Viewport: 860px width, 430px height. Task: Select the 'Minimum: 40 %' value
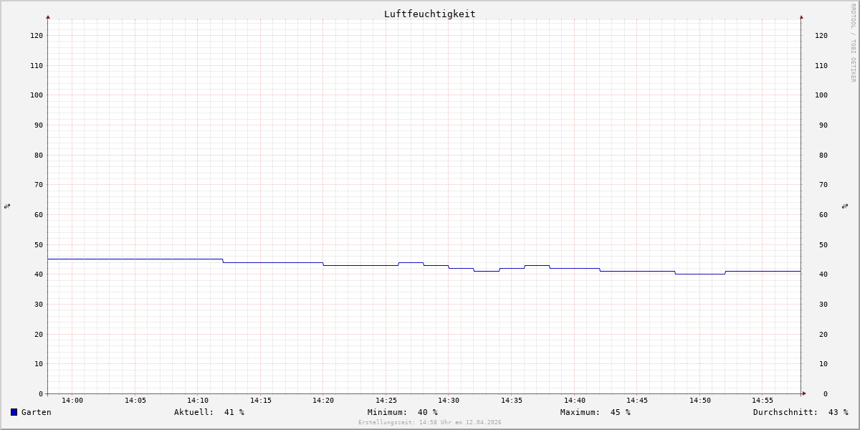[x=403, y=412]
